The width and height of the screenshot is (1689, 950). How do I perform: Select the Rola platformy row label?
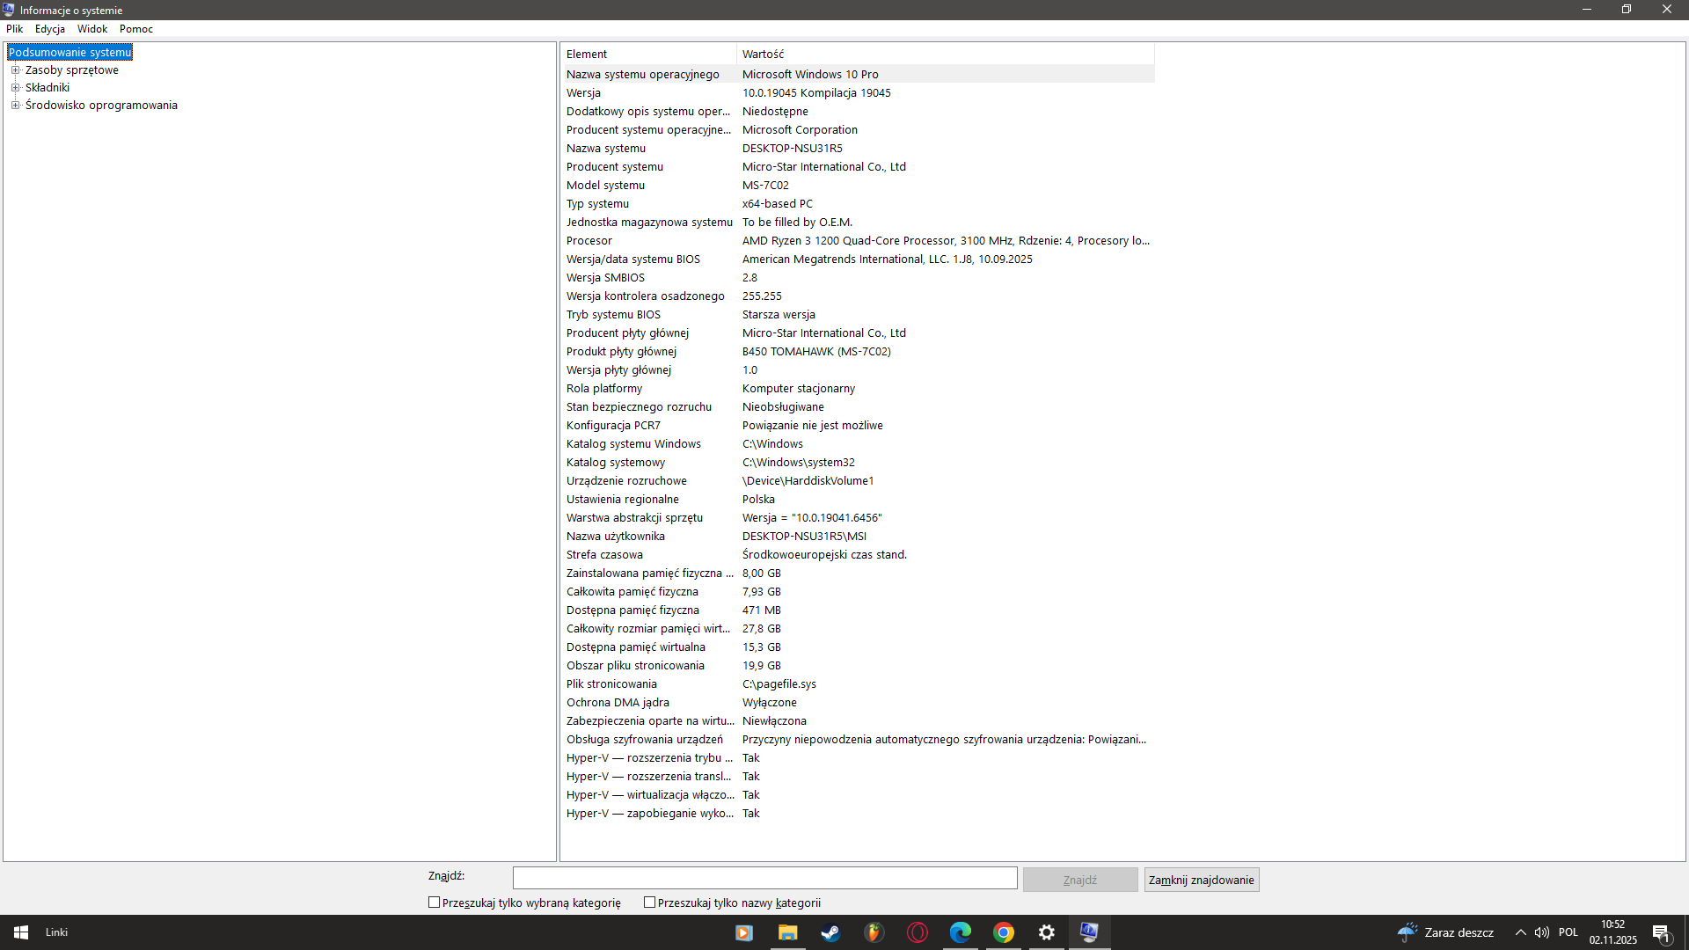[604, 389]
